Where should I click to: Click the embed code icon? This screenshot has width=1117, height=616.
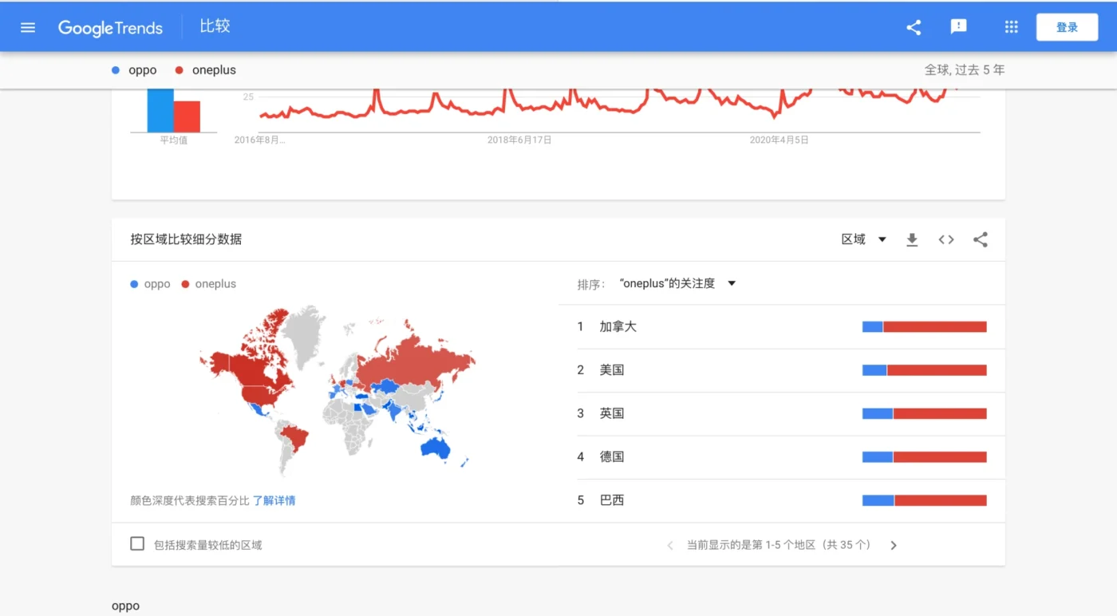(x=946, y=239)
